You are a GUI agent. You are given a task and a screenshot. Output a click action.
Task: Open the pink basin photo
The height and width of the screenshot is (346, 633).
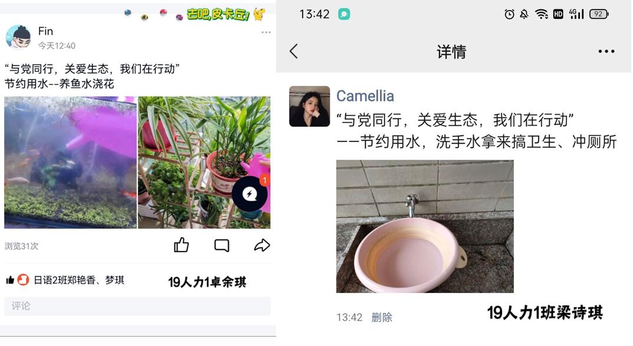(x=425, y=226)
